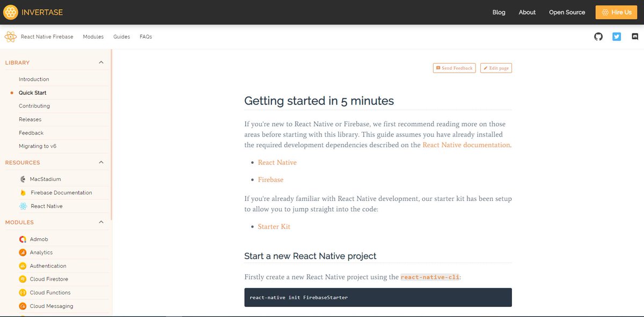
Task: Click the LIBRARY section header label
Action: 17,63
